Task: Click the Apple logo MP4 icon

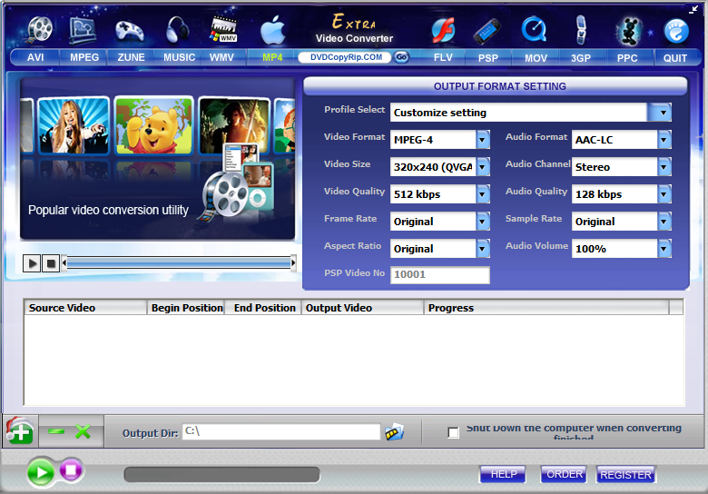Action: (x=273, y=30)
